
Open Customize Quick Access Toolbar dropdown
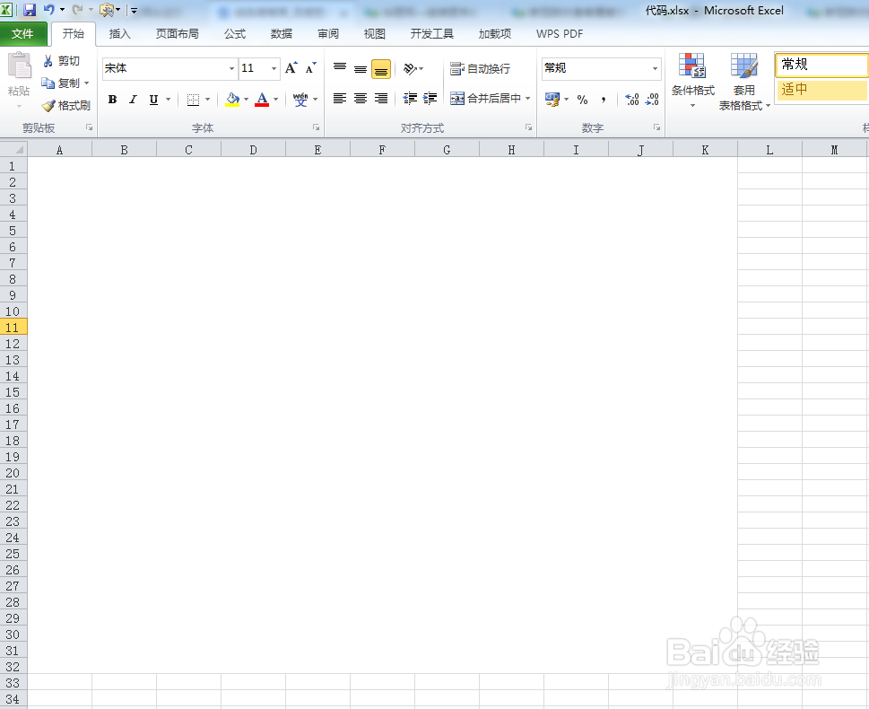pyautogui.click(x=134, y=10)
